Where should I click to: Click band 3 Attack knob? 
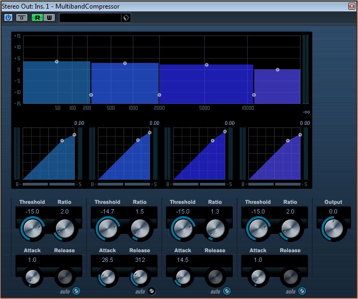[183, 277]
